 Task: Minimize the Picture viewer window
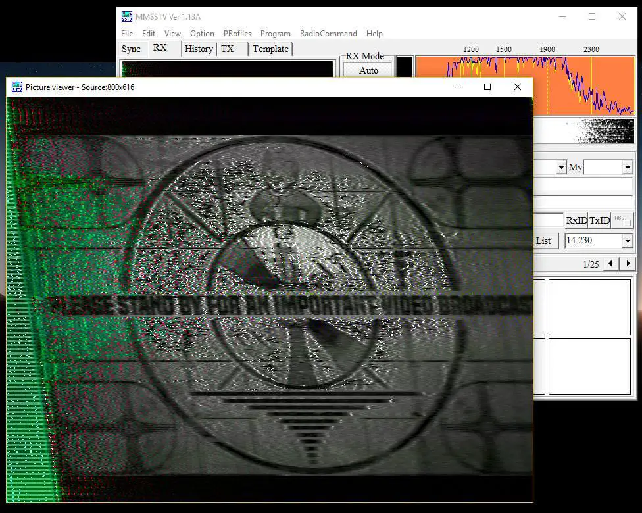point(458,87)
